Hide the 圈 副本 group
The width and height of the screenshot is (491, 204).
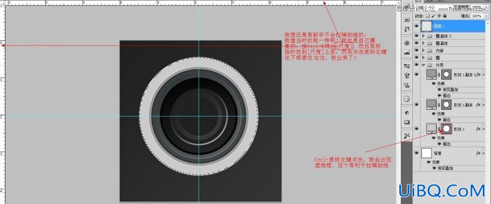click(x=416, y=43)
